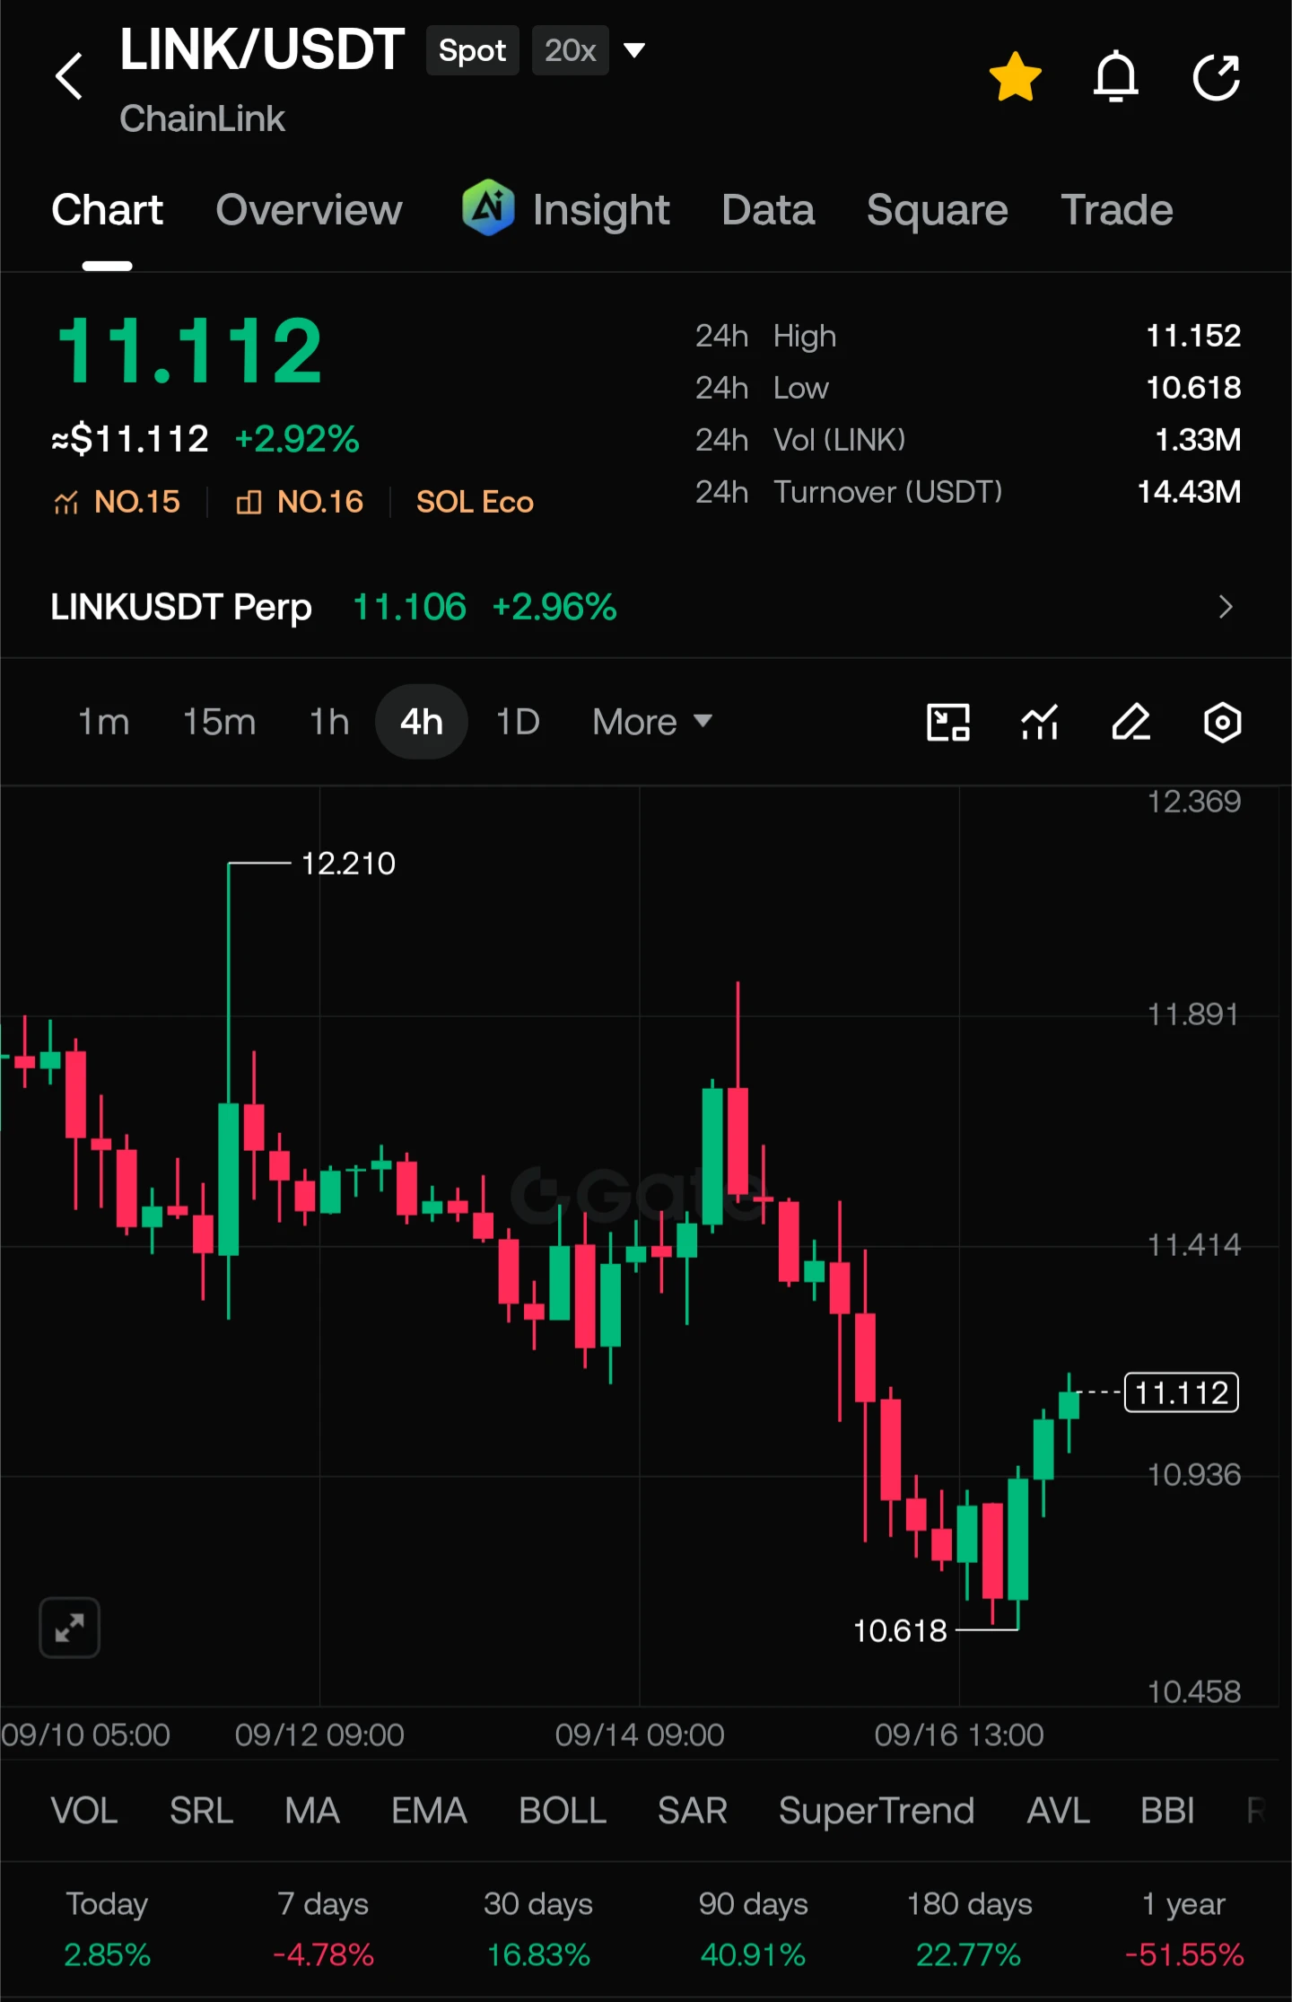Toggle the EMA indicator
Viewport: 1292px width, 2002px height.
point(430,1811)
